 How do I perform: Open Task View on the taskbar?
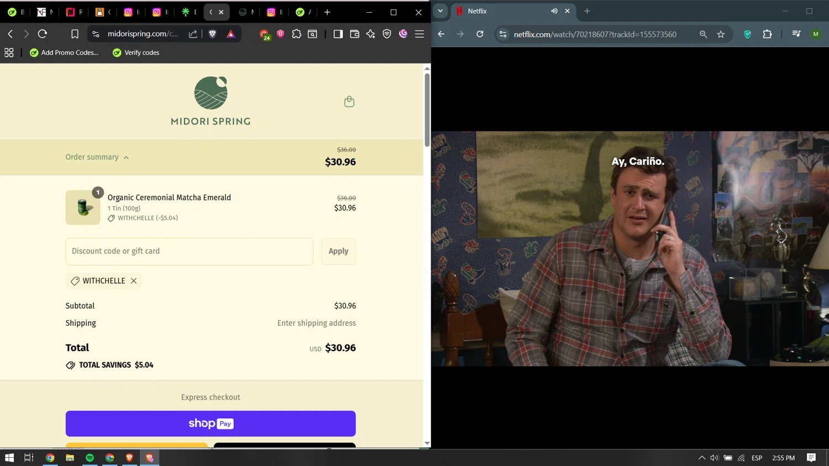29,458
